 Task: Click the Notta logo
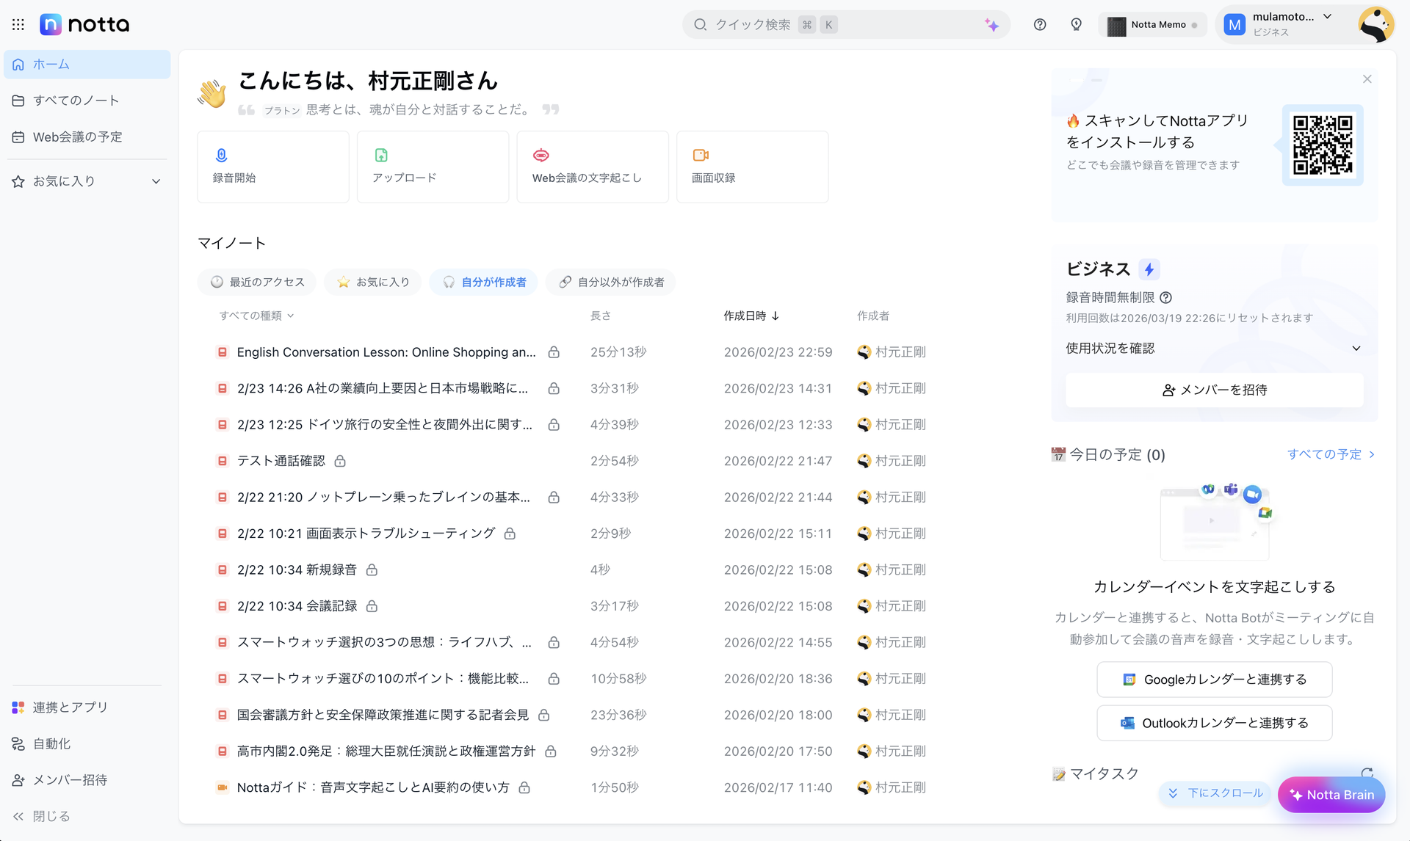[84, 24]
